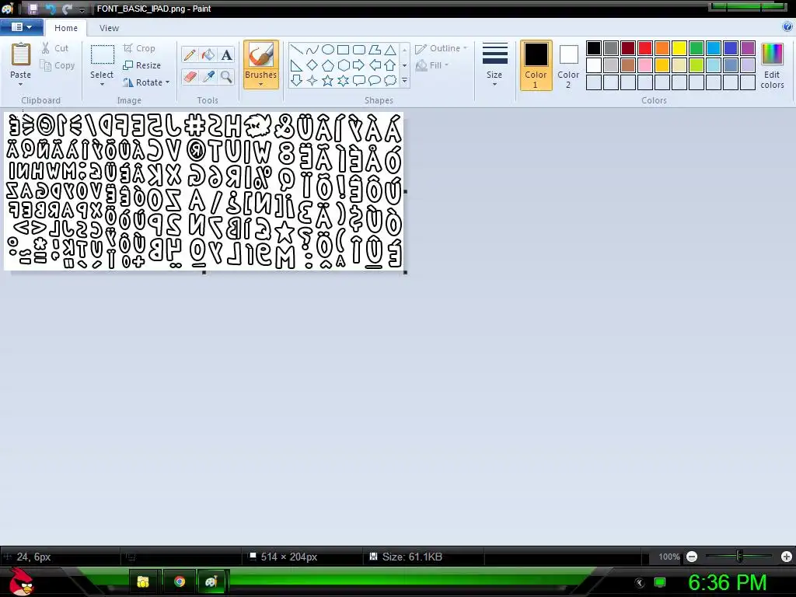The height and width of the screenshot is (597, 796).
Task: Select the Eraser tool
Action: [x=190, y=77]
